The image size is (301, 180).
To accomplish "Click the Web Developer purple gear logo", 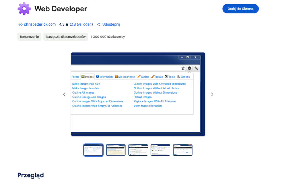I will tap(24, 9).
